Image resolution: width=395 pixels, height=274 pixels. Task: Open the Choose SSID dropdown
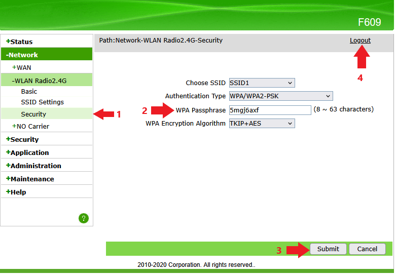(262, 83)
